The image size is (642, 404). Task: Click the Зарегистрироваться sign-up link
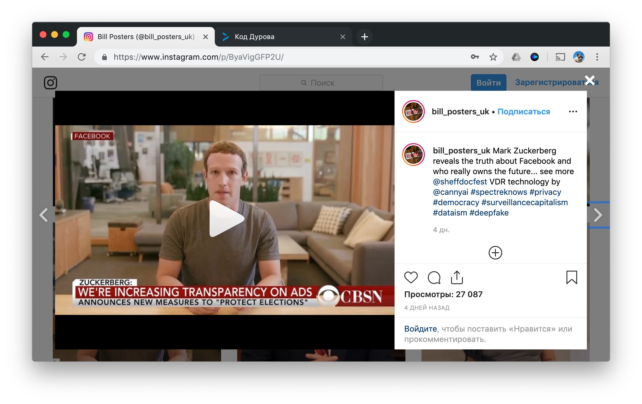(557, 82)
